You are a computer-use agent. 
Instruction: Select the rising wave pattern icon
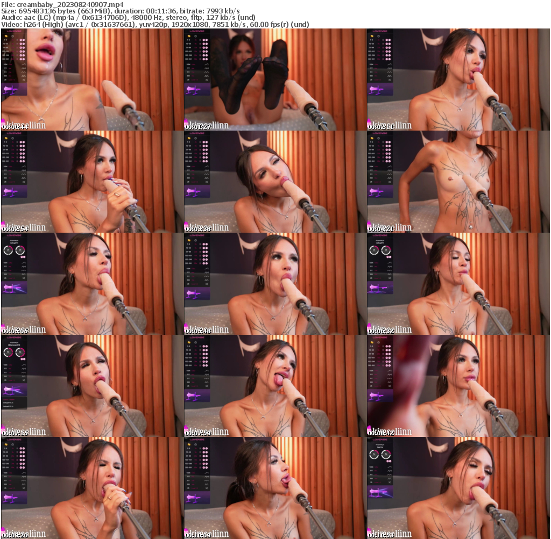coord(24,64)
